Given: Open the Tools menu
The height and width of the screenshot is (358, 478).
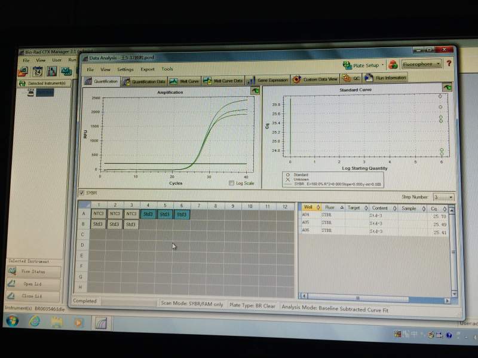Looking at the screenshot, I should click(167, 69).
